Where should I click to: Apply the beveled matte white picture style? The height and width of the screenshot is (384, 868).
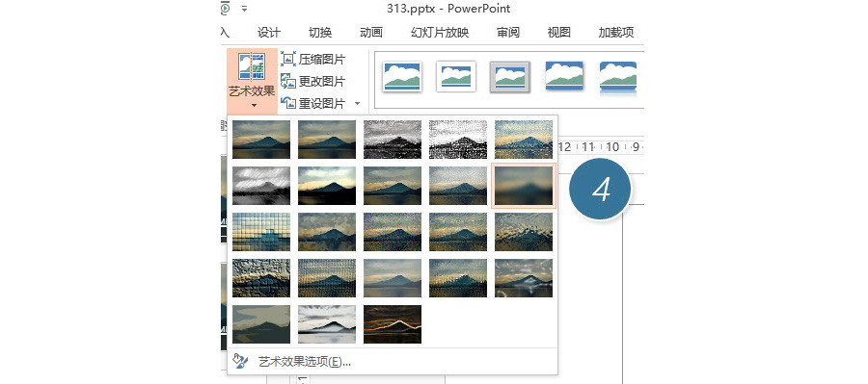[456, 76]
